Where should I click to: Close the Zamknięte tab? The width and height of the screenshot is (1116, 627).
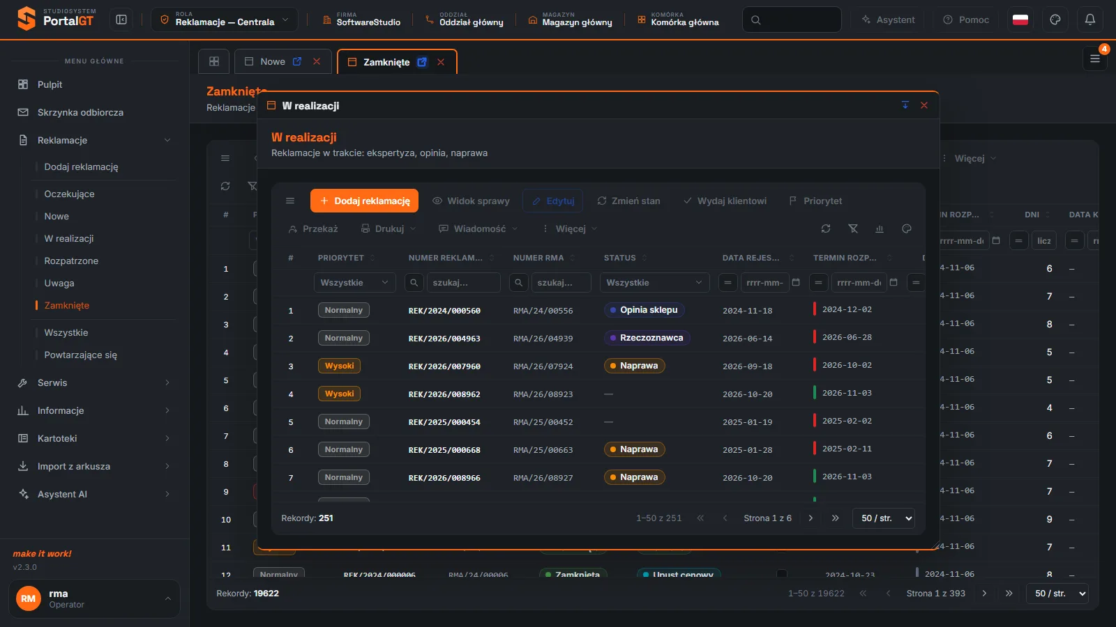pos(441,62)
